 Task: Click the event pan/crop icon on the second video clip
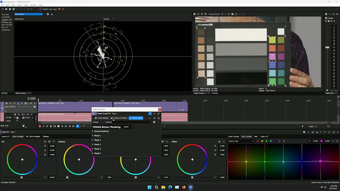(x=180, y=110)
